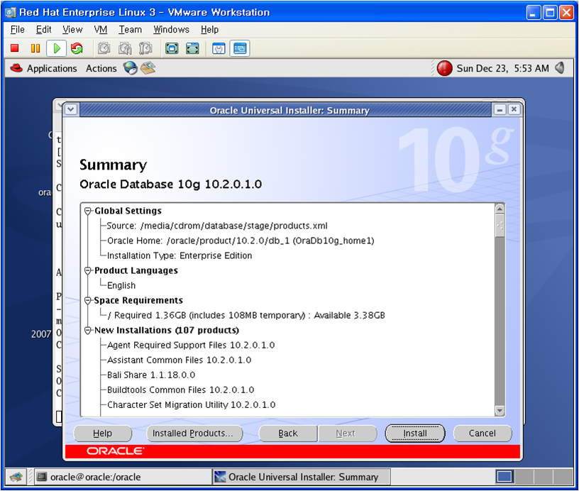
Task: Open the Actions menu in GNOME panel
Action: (x=101, y=68)
